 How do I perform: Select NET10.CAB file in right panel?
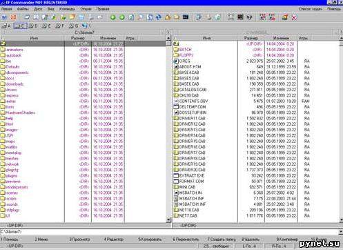click(189, 210)
